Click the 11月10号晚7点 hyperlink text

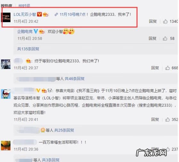[x=72, y=14]
